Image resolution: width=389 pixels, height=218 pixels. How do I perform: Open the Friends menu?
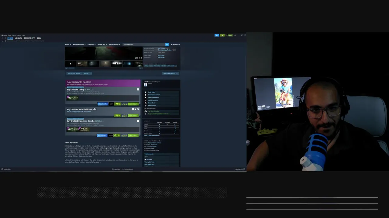click(x=14, y=35)
